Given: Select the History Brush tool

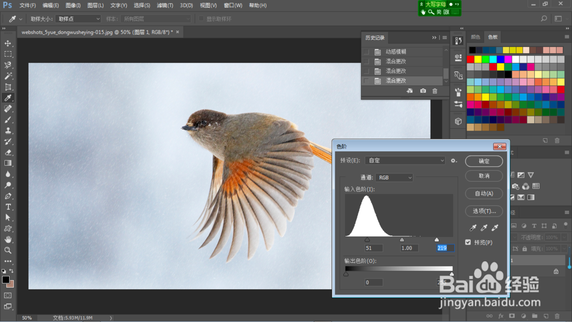Looking at the screenshot, I should click(x=7, y=142).
